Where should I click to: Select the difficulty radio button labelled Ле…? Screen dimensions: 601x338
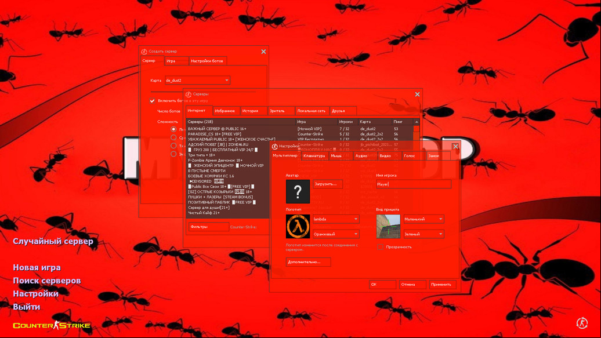pyautogui.click(x=173, y=129)
